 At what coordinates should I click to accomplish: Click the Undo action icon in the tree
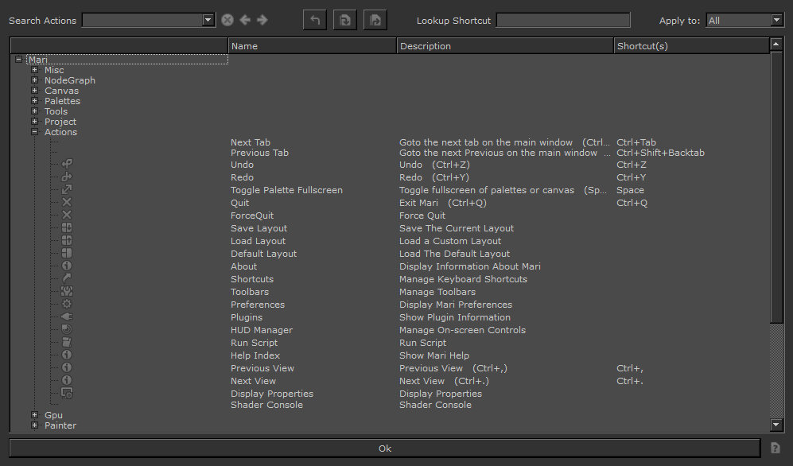[x=67, y=165]
